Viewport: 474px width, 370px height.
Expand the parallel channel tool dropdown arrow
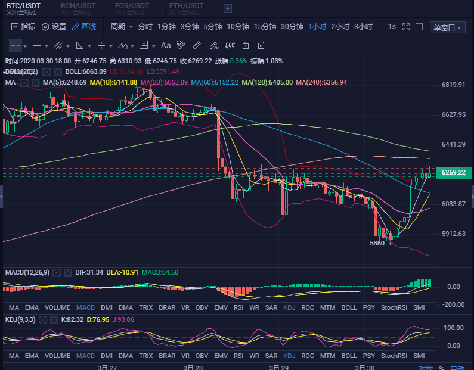tap(68, 46)
